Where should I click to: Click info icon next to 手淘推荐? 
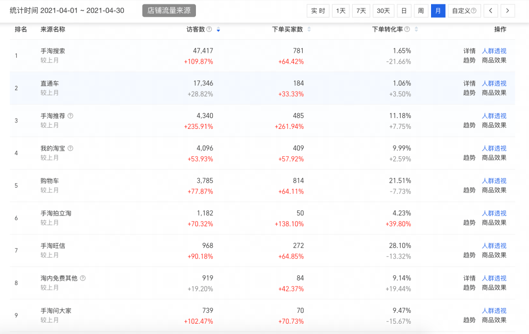(x=71, y=116)
